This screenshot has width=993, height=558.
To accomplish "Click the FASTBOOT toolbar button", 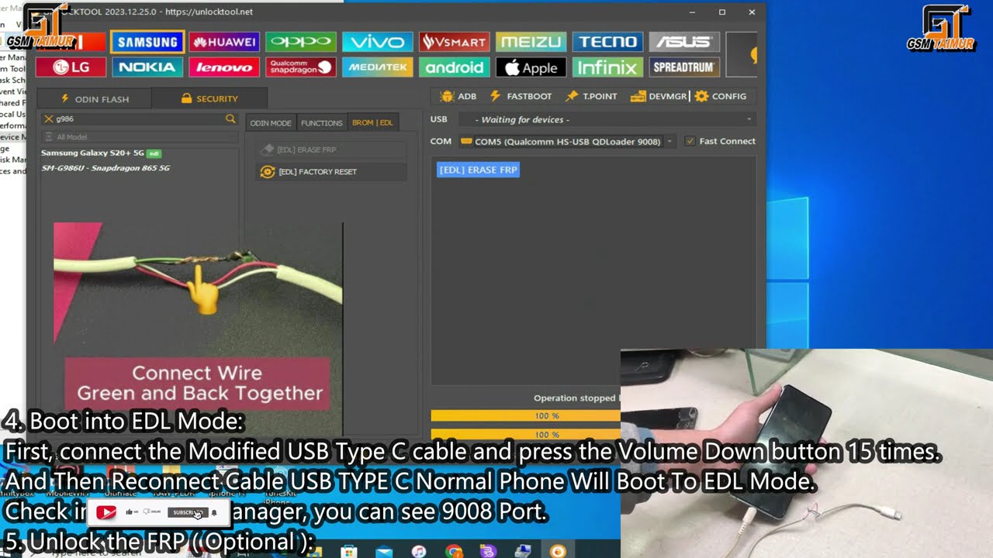I will (x=521, y=96).
